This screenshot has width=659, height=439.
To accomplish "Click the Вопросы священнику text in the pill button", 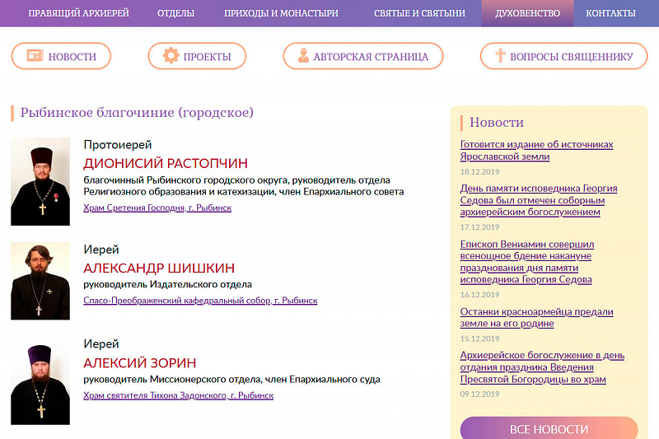I will (571, 57).
